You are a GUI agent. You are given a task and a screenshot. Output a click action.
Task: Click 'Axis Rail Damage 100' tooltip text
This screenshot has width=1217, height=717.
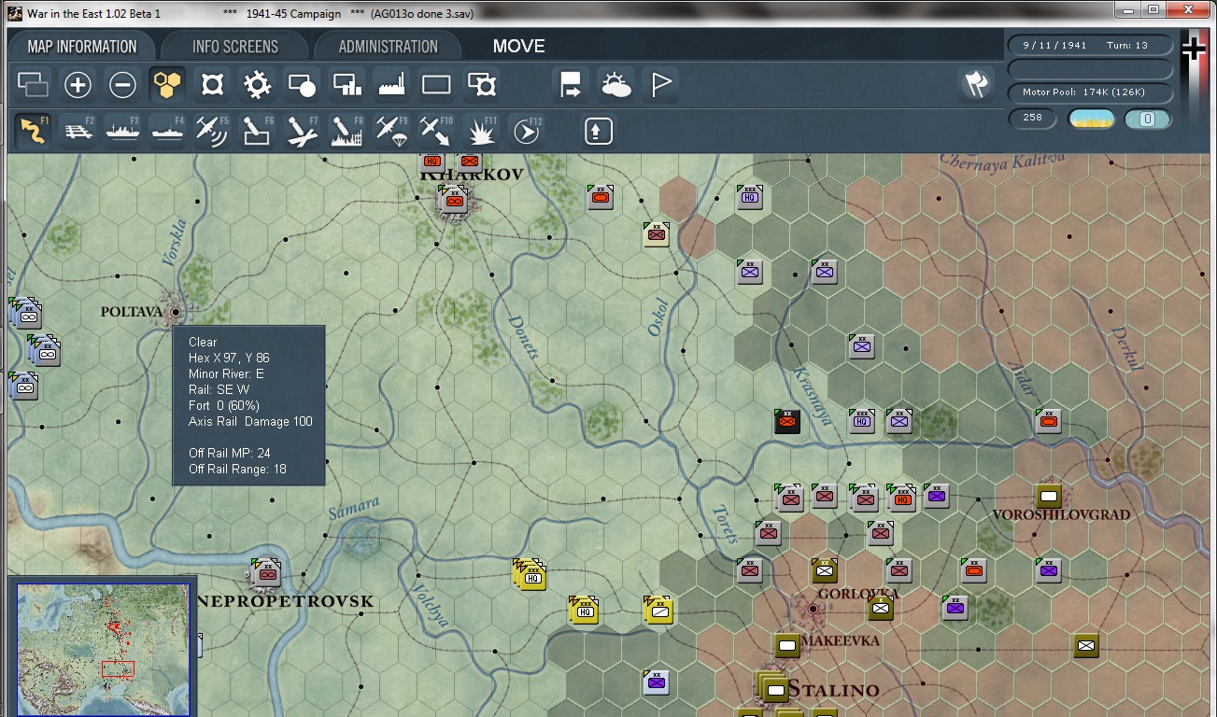(250, 421)
